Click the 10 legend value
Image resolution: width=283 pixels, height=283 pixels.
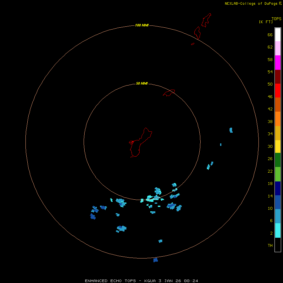270,208
